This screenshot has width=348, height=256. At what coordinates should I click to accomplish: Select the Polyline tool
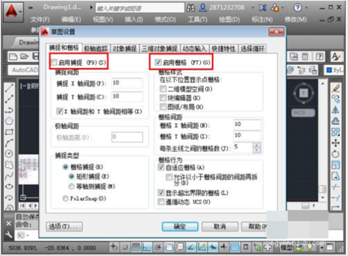click(9, 110)
